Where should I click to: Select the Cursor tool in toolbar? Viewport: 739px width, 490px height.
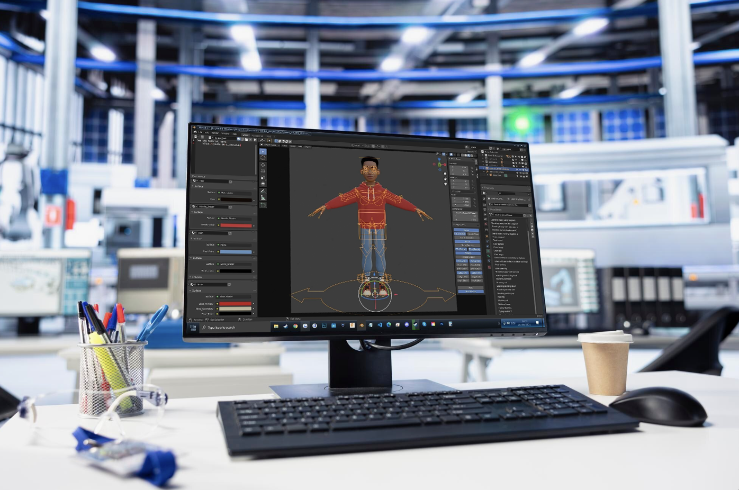263,158
